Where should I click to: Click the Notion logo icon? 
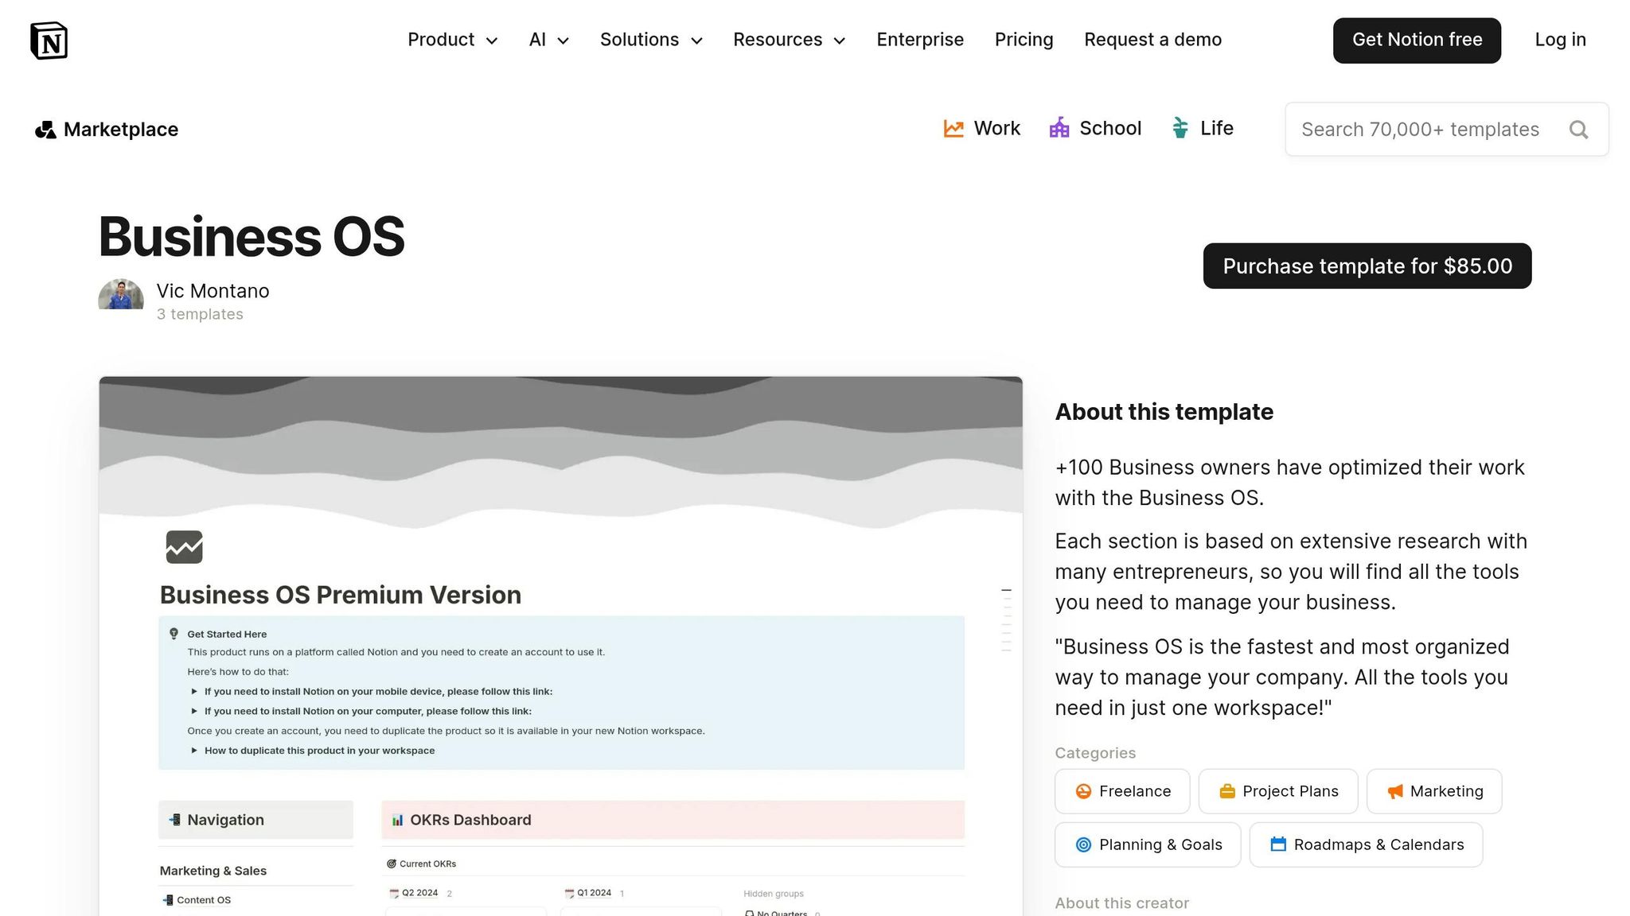[x=49, y=41]
